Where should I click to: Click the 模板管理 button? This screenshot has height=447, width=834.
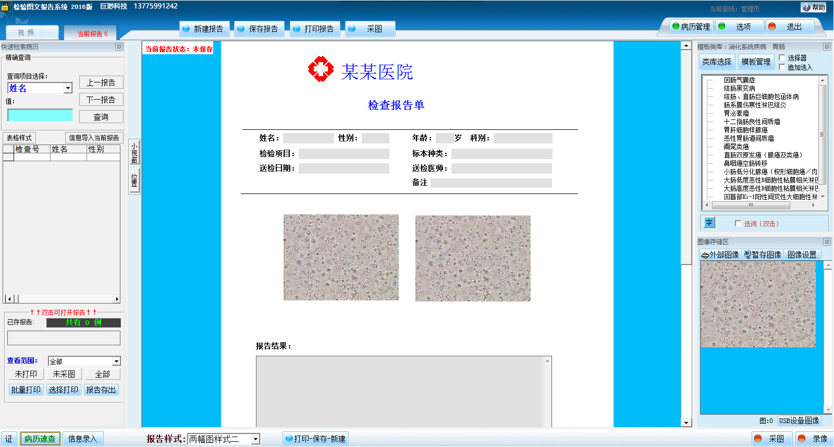pyautogui.click(x=756, y=62)
